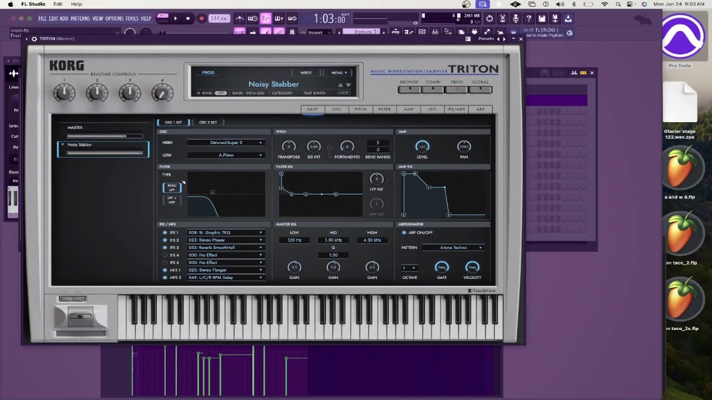Toggle ARP ON/OFF in arpeggiator
Image resolution: width=712 pixels, height=400 pixels.
404,233
